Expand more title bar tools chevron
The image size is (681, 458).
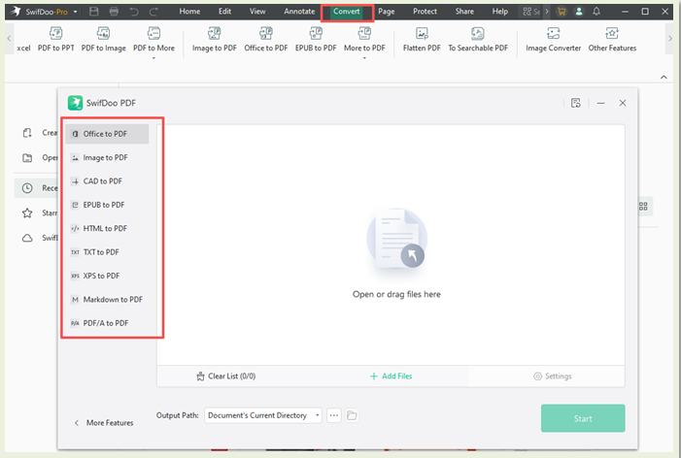[x=547, y=12]
